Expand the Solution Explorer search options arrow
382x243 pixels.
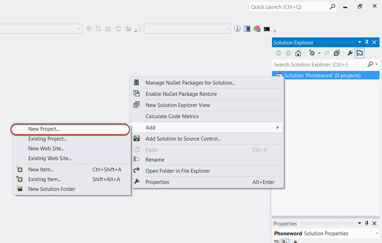(376, 64)
